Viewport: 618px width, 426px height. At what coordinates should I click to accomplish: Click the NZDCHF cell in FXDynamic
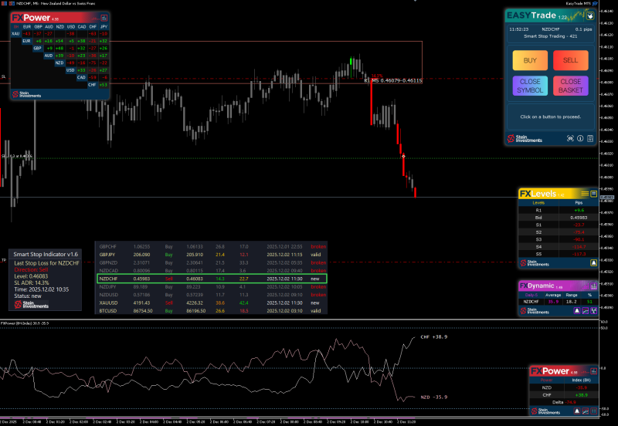point(531,302)
